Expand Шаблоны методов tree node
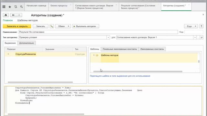This screenshot has height=116, width=207. click(x=94, y=55)
